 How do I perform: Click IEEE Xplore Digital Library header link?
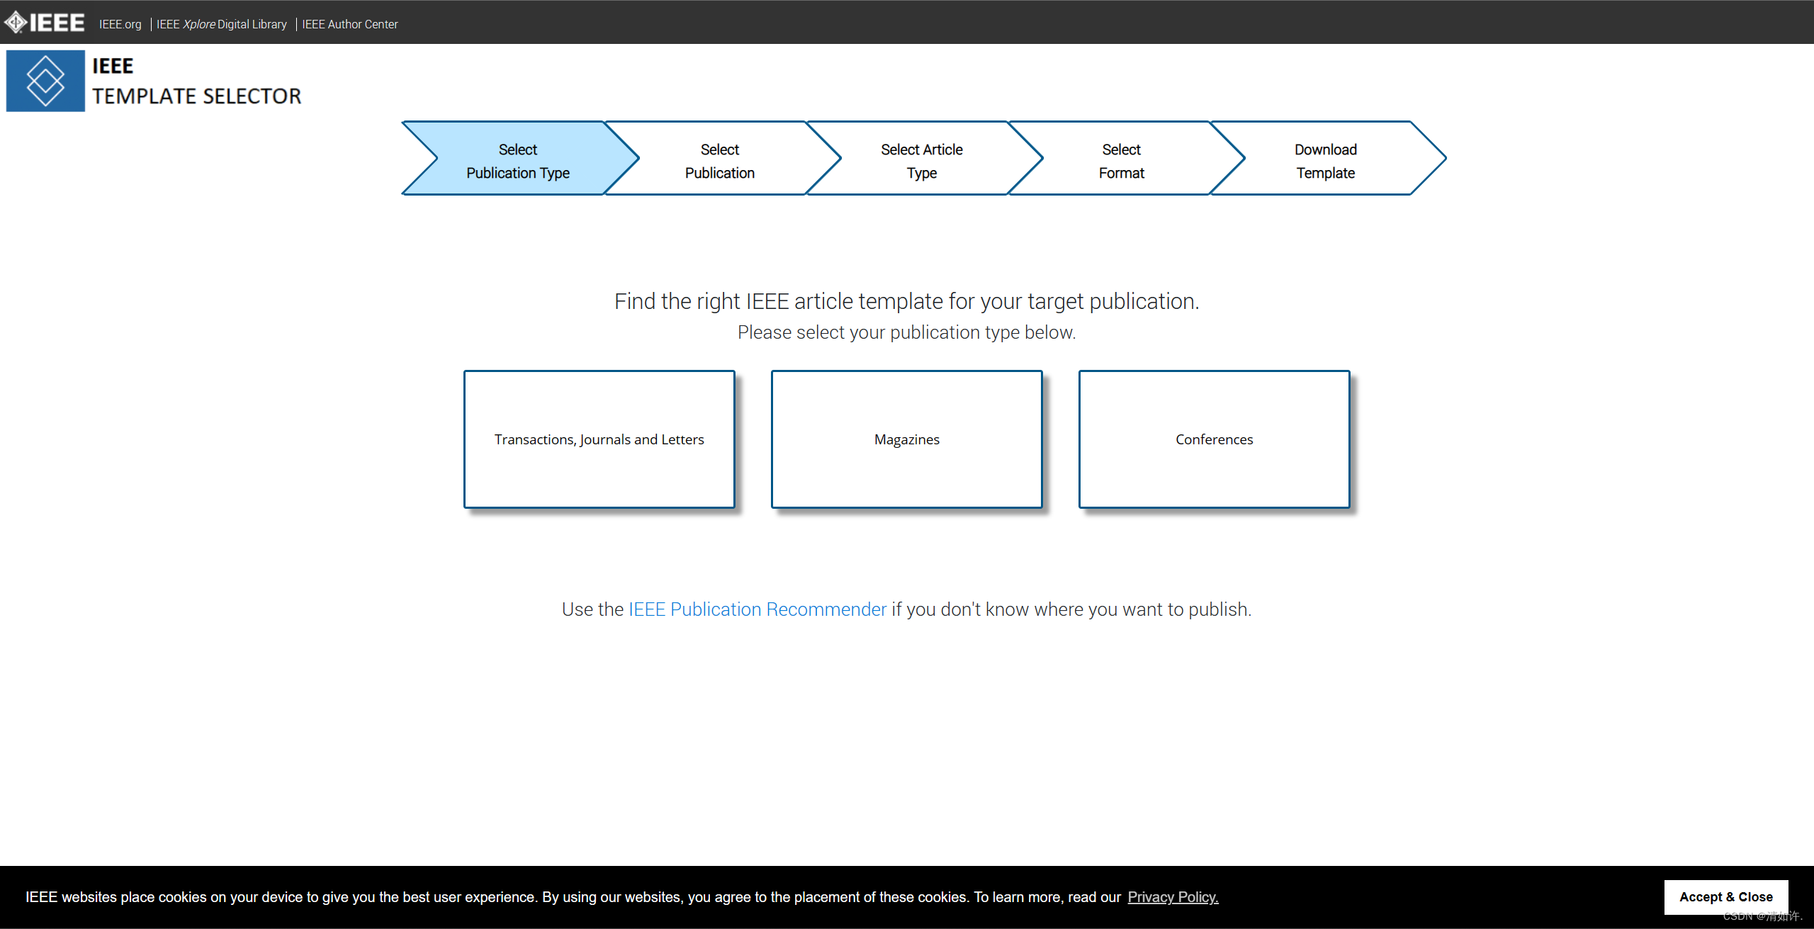(226, 23)
